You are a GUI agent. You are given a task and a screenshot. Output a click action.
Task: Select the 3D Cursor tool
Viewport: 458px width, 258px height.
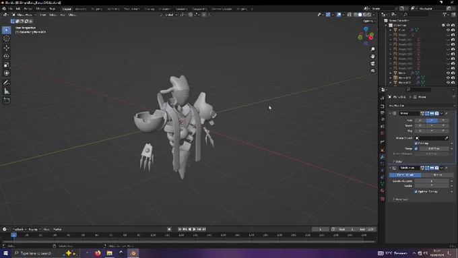pos(7,38)
